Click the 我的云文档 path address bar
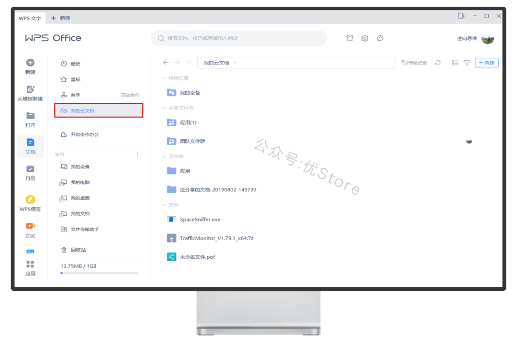The image size is (517, 342). point(296,63)
